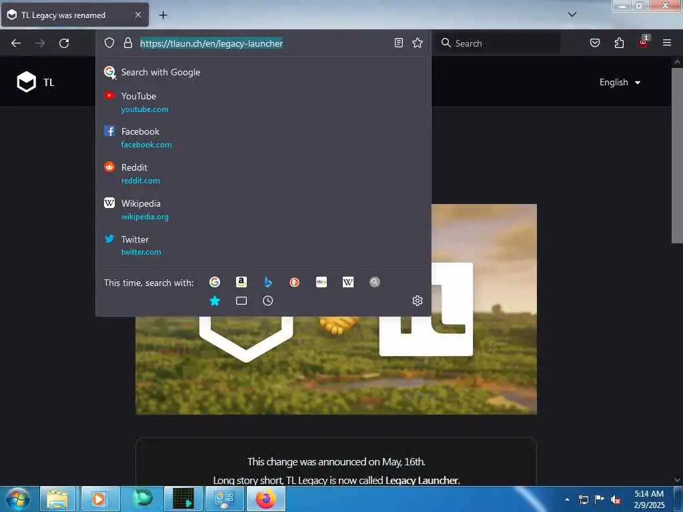Reload the current page
683x512 pixels.
(x=64, y=43)
